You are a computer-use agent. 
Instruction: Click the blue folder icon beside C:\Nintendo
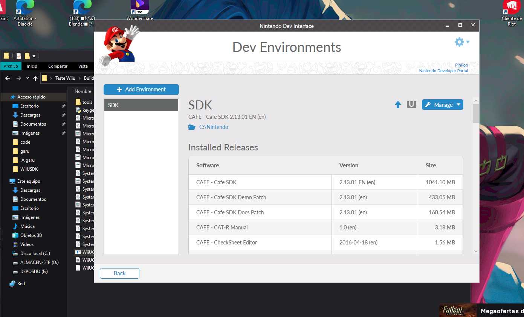coord(192,127)
